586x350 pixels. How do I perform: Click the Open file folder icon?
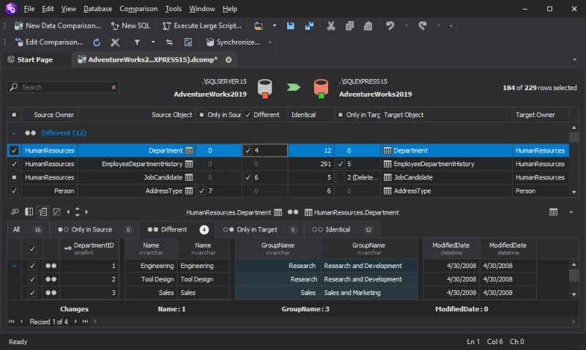[x=259, y=26]
